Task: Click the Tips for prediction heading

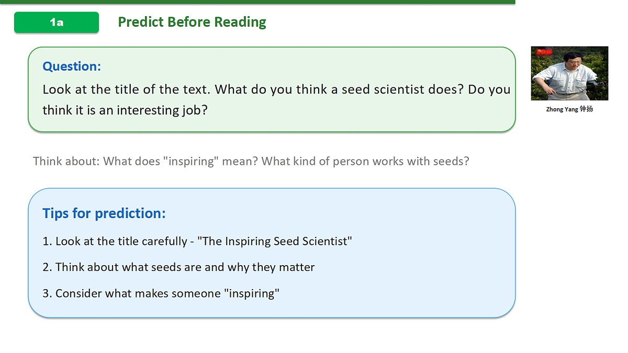Action: 104,213
